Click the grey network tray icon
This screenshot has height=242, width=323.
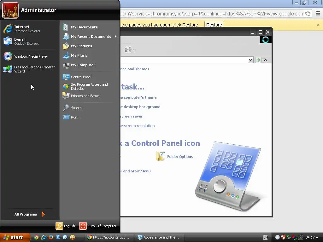click(301, 237)
